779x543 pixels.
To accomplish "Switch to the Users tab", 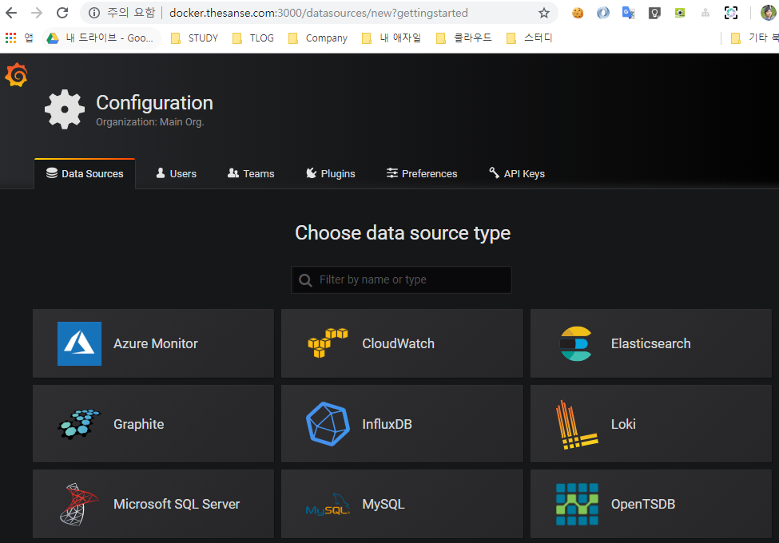I will point(176,173).
